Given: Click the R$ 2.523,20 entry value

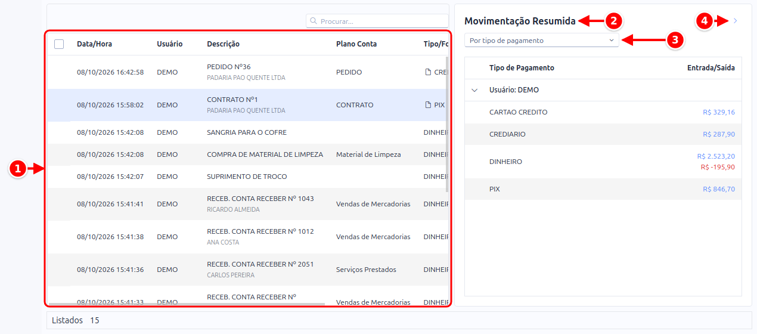Looking at the screenshot, I should pyautogui.click(x=716, y=156).
